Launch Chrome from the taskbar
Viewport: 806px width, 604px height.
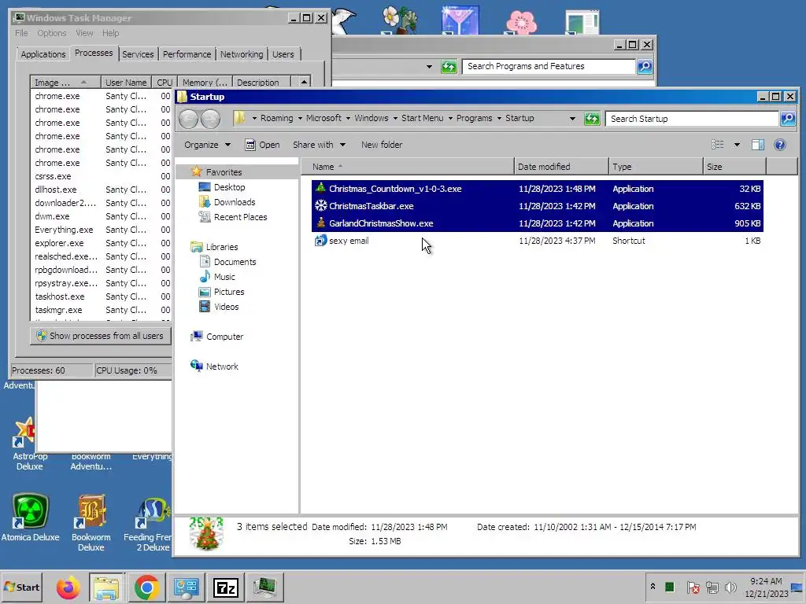[146, 587]
